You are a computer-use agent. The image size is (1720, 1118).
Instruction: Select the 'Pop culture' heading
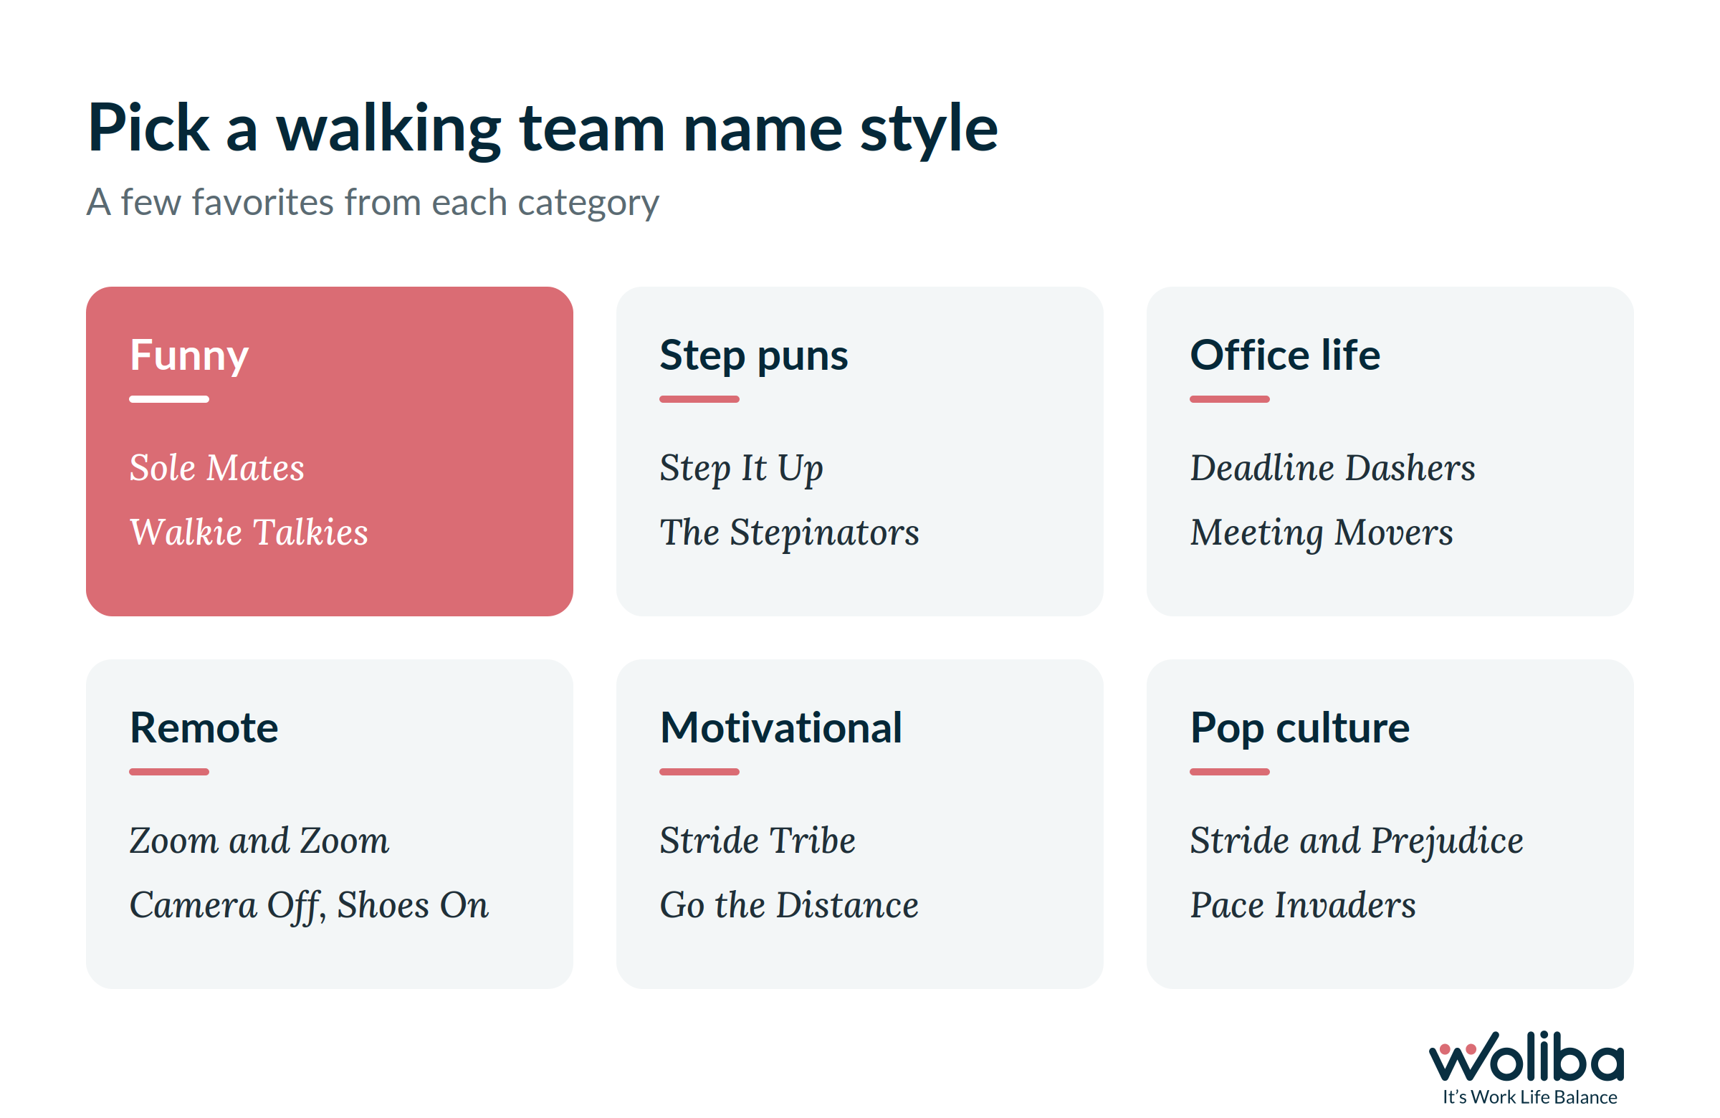pos(1299,729)
